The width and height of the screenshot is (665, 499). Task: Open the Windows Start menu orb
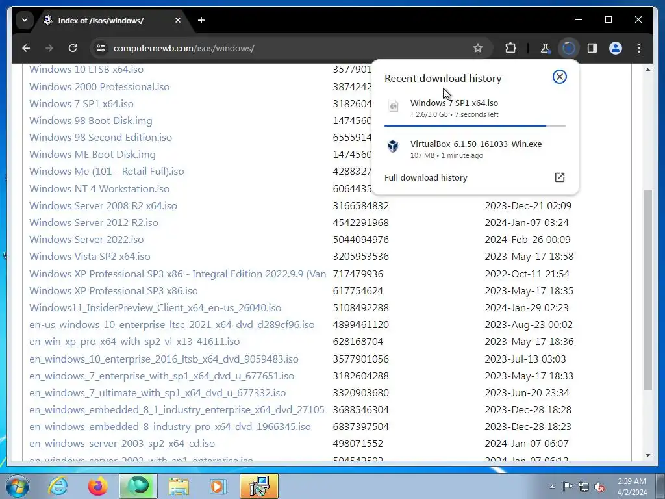coord(18,486)
